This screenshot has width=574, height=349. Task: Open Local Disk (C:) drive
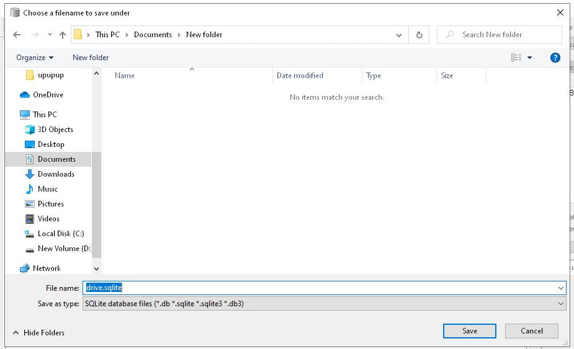point(60,234)
